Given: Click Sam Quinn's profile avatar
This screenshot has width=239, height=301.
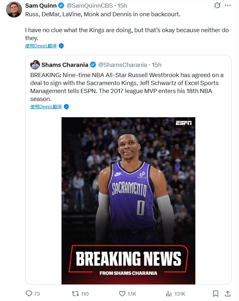Looking at the screenshot, I should click(14, 10).
